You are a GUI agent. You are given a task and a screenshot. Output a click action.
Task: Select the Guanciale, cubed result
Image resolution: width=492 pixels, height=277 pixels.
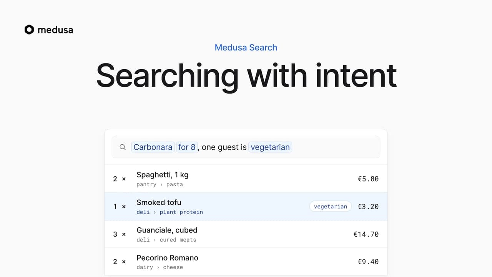(x=246, y=234)
